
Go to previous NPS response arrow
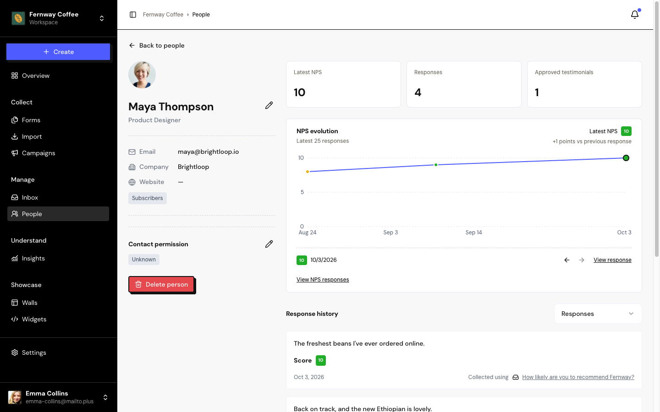[567, 260]
